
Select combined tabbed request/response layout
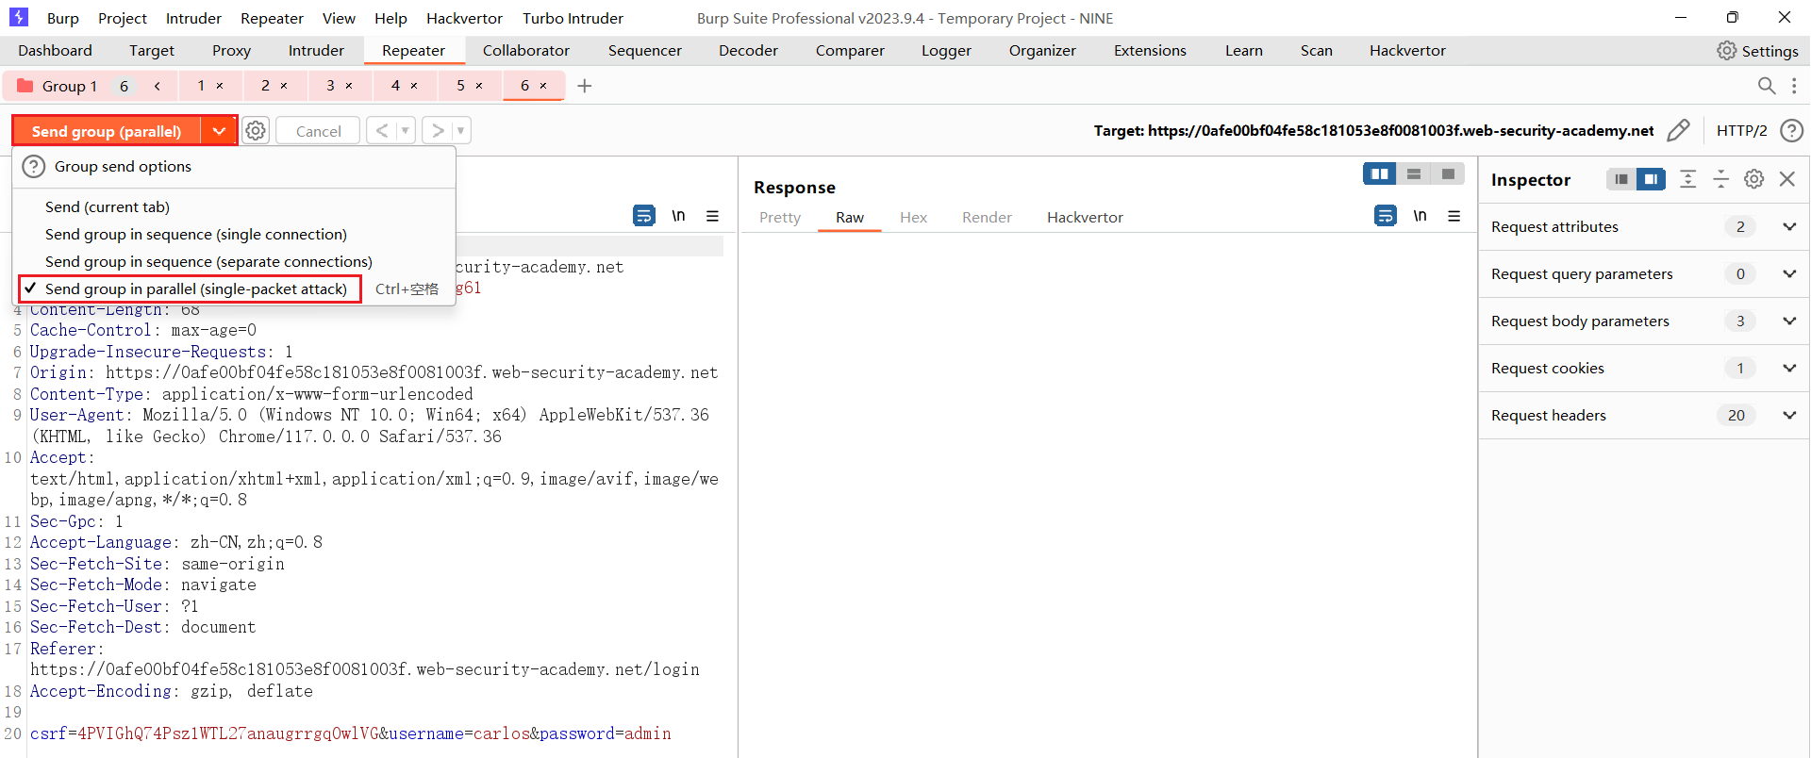1448,173
